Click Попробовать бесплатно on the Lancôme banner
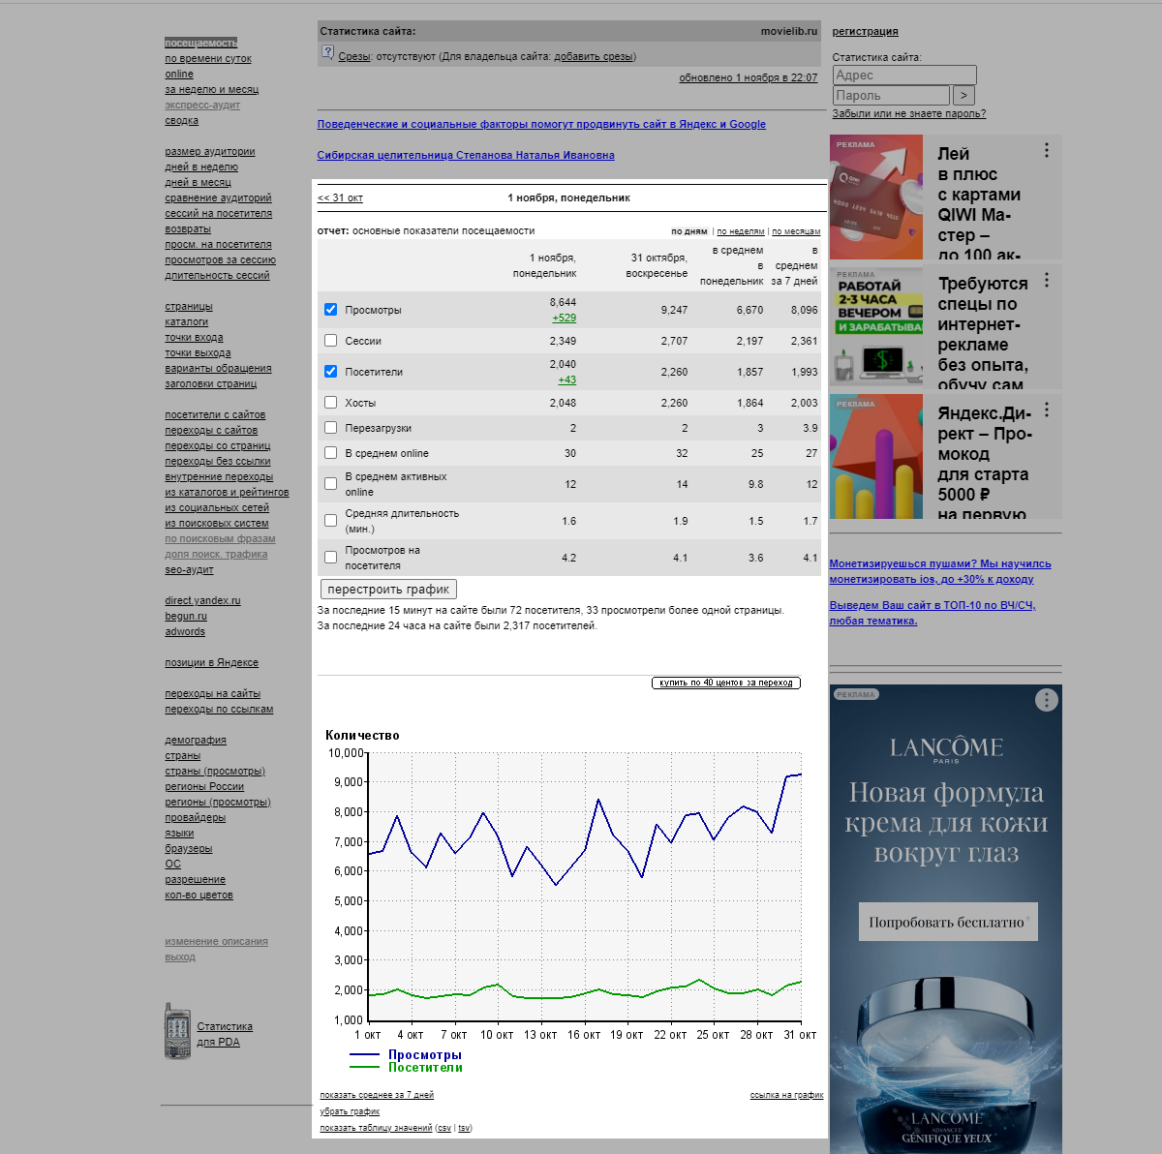The image size is (1162, 1154). (948, 922)
